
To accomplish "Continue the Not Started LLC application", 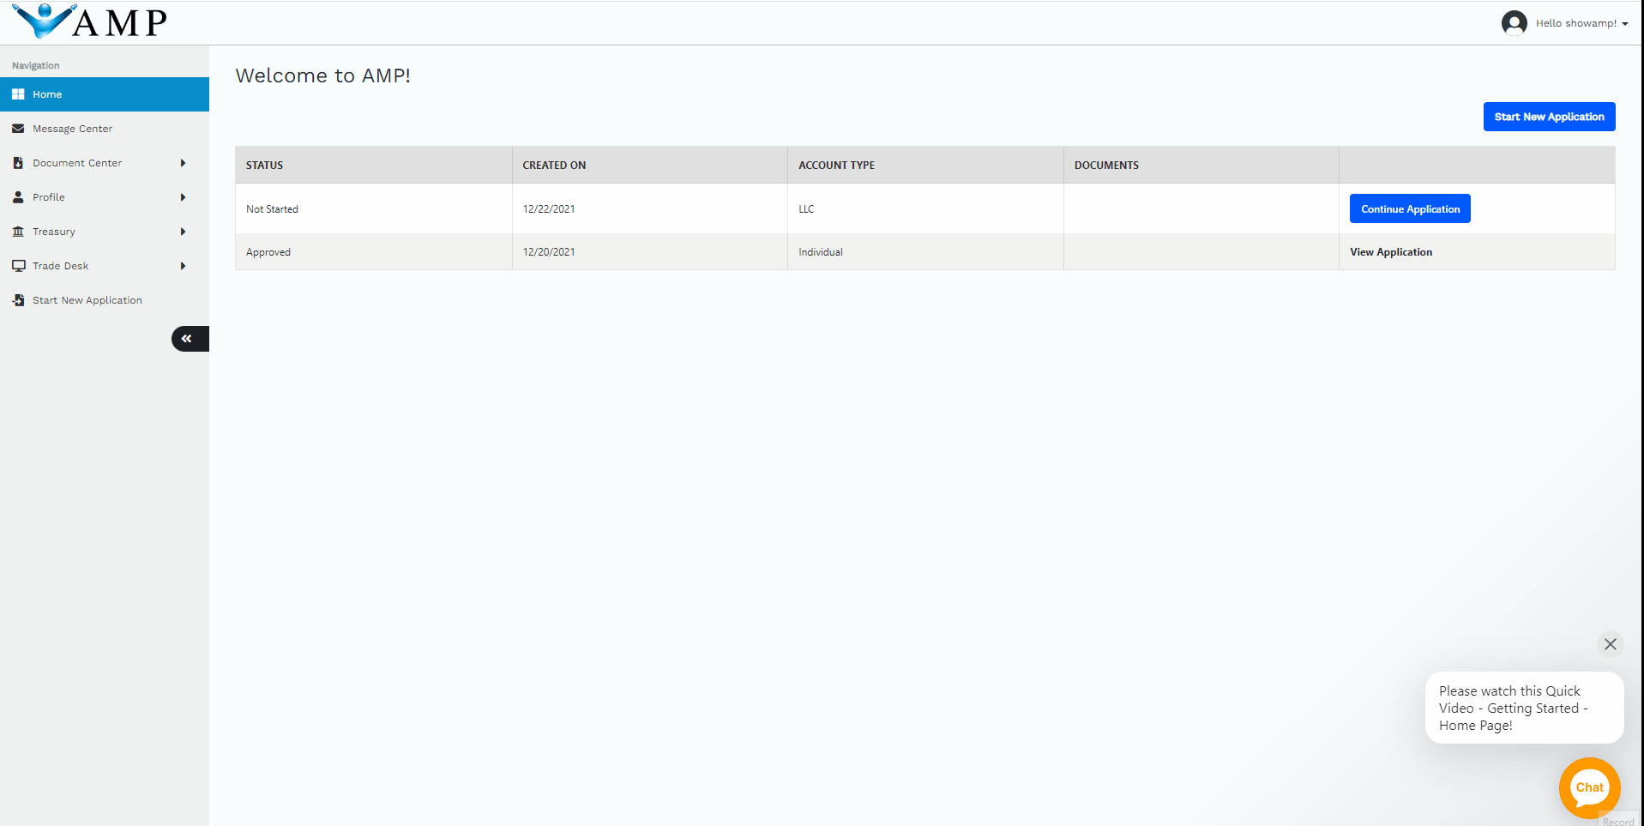I will point(1409,209).
